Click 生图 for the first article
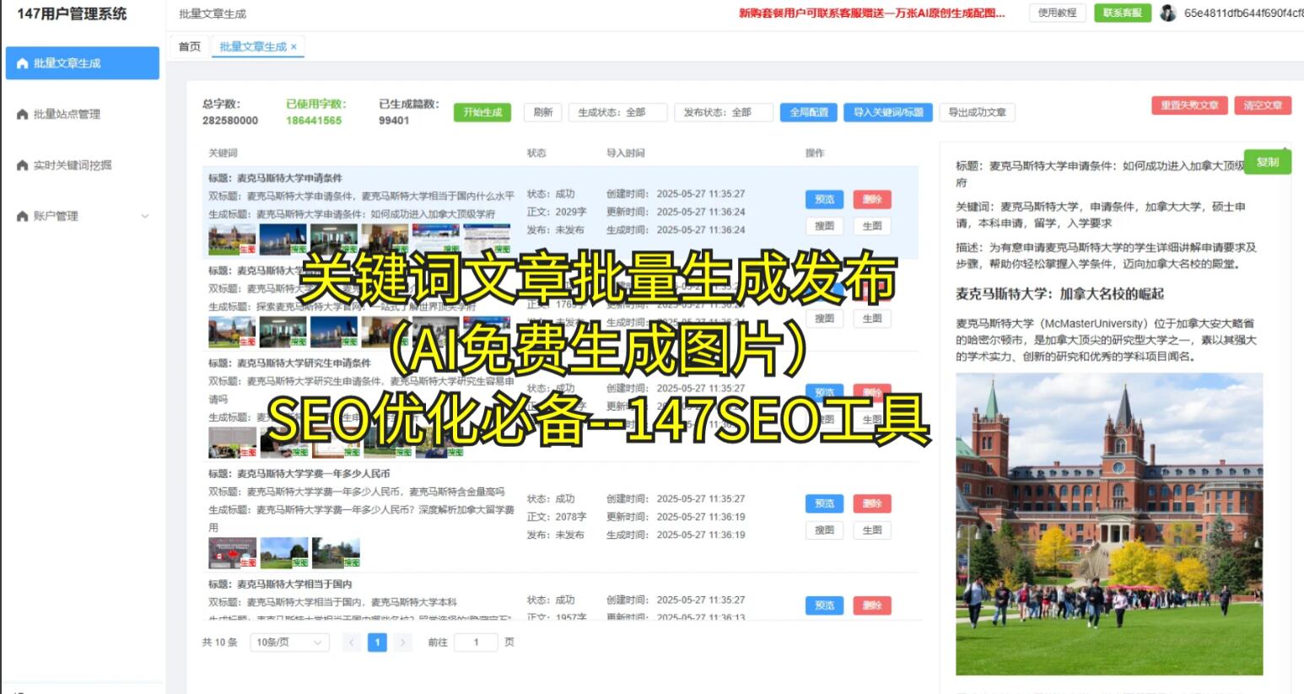This screenshot has width=1304, height=694. coord(872,225)
